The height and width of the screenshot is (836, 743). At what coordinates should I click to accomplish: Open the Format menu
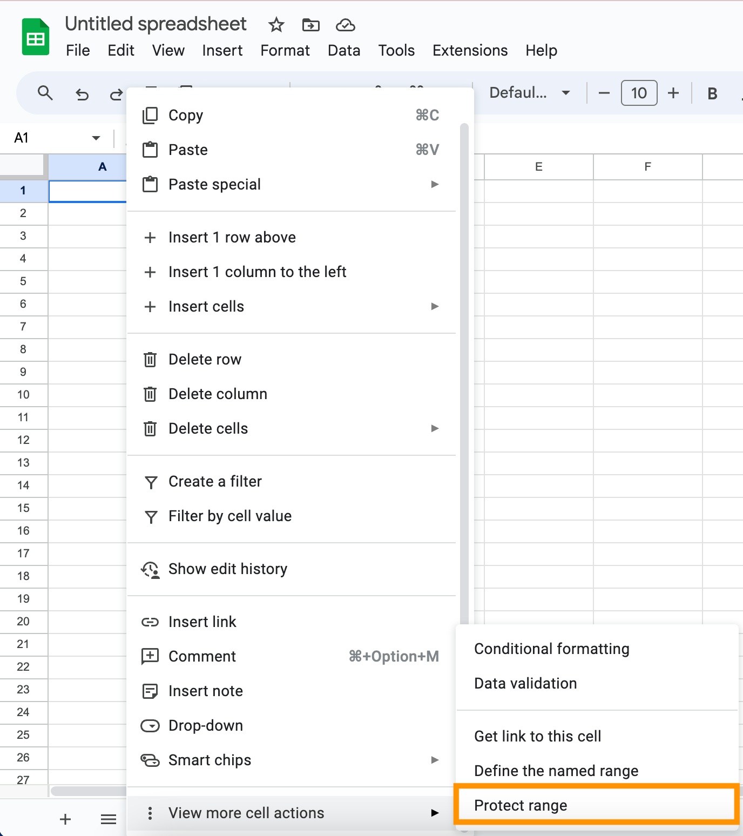click(285, 50)
